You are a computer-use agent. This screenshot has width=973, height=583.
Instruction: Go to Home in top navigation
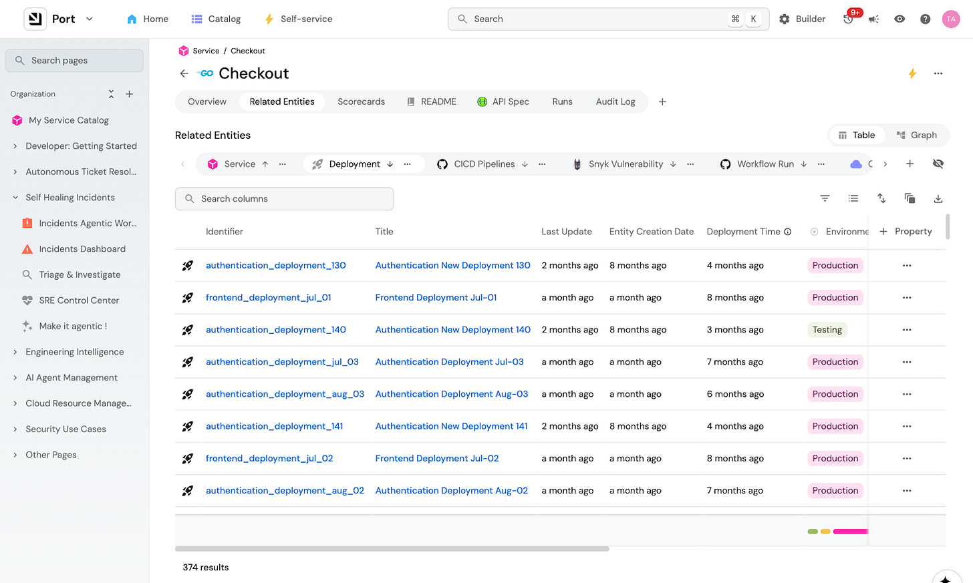point(148,19)
